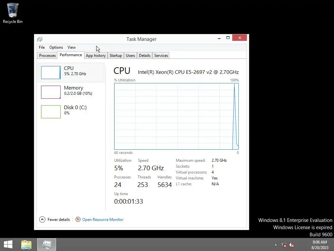This screenshot has height=251, width=334.
Task: Show hidden tray icons arrow
Action: [x=276, y=245]
